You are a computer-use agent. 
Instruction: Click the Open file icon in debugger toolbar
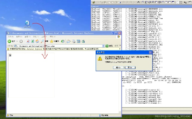tap(93, 2)
